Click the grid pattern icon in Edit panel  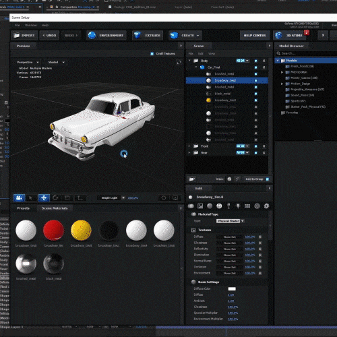tap(247, 206)
